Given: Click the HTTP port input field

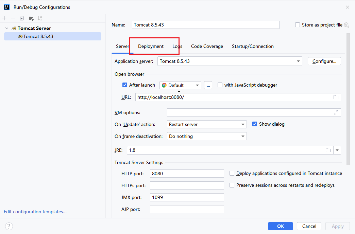Looking at the screenshot, I should click(187, 174).
